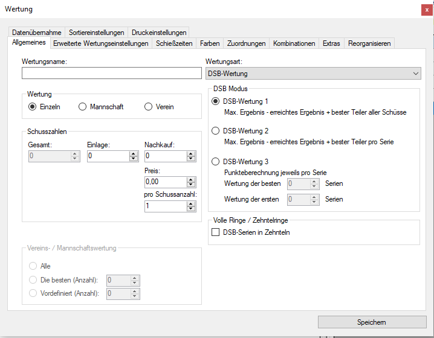Decrease pro Schussanzahl spinner value
The width and height of the screenshot is (434, 338).
[x=191, y=209]
